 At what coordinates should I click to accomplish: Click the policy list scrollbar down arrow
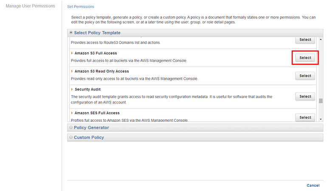click(321, 119)
